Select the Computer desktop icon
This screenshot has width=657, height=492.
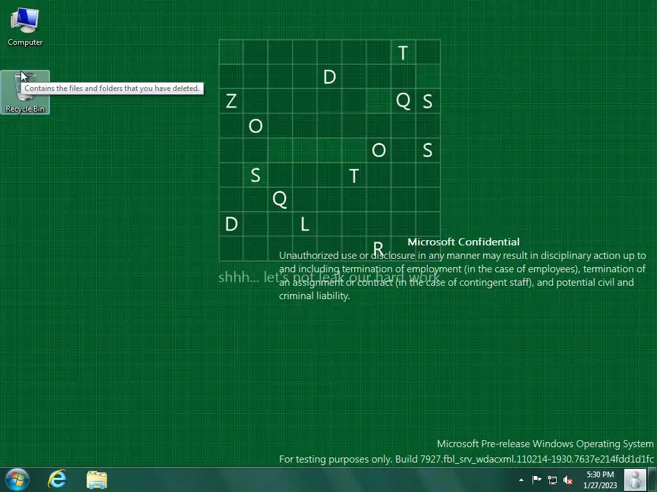tap(25, 27)
